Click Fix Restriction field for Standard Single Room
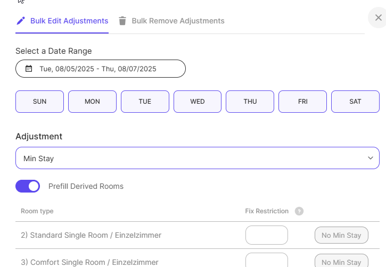The width and height of the screenshot is (386, 267). (266, 235)
